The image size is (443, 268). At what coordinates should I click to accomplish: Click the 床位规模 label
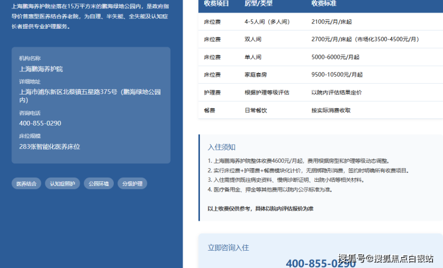click(30, 136)
